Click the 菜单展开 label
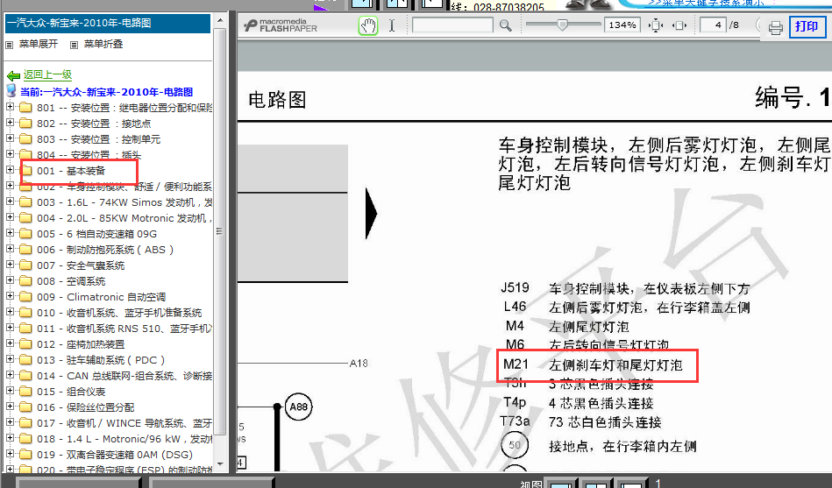832x488 pixels. 39,44
